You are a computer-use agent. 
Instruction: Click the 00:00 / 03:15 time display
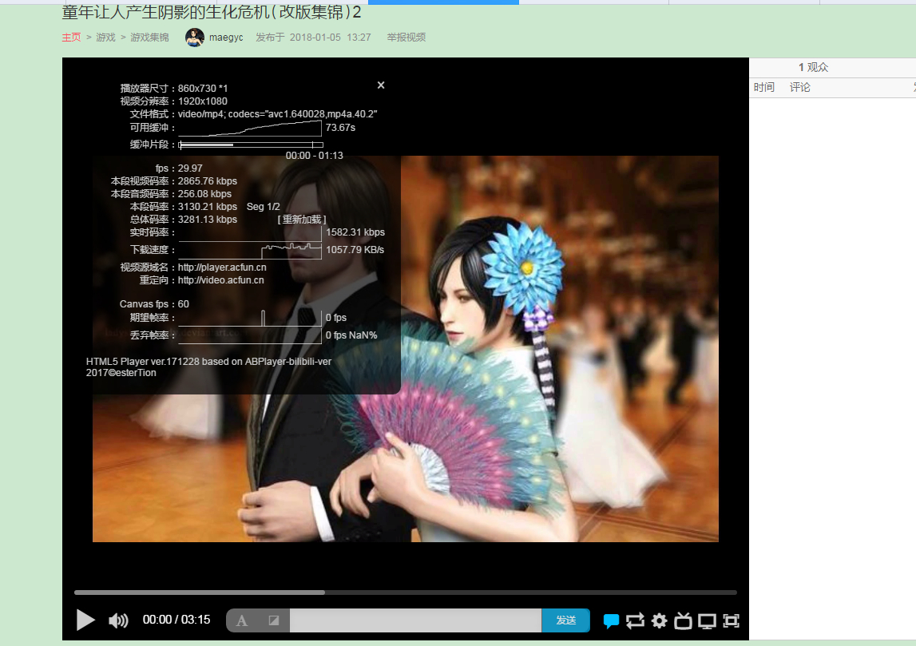coord(176,620)
